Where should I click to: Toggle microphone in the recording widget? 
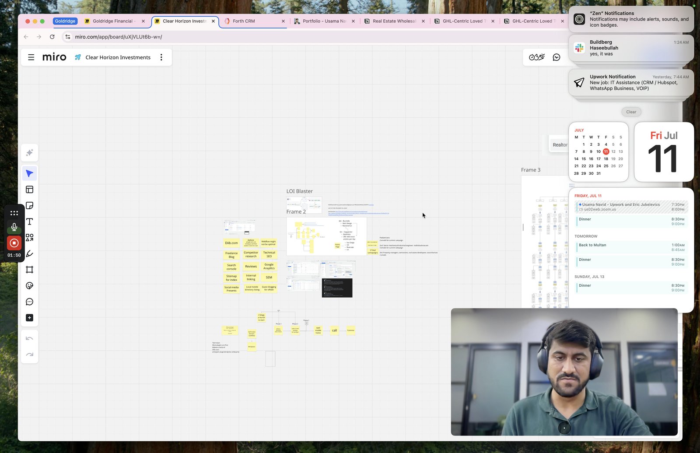(14, 227)
